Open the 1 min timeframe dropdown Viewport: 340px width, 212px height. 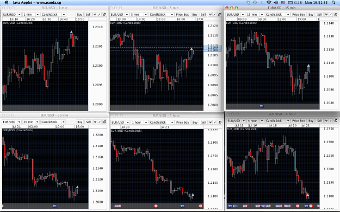tap(31, 15)
